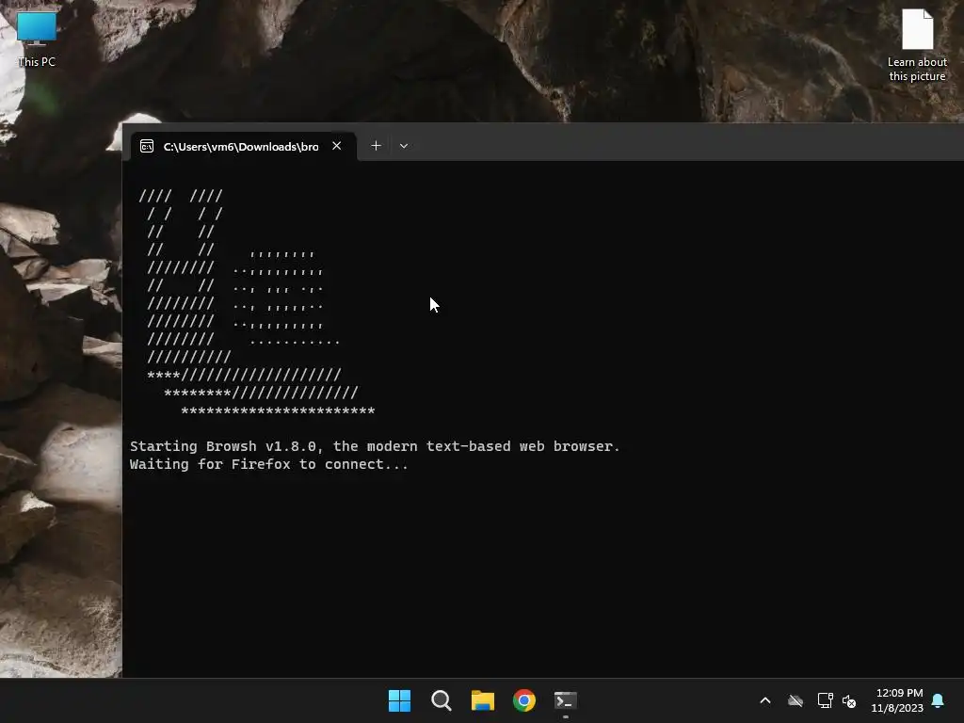This screenshot has height=723, width=964.
Task: Click the OneDrive cloud tray icon
Action: coord(795,700)
